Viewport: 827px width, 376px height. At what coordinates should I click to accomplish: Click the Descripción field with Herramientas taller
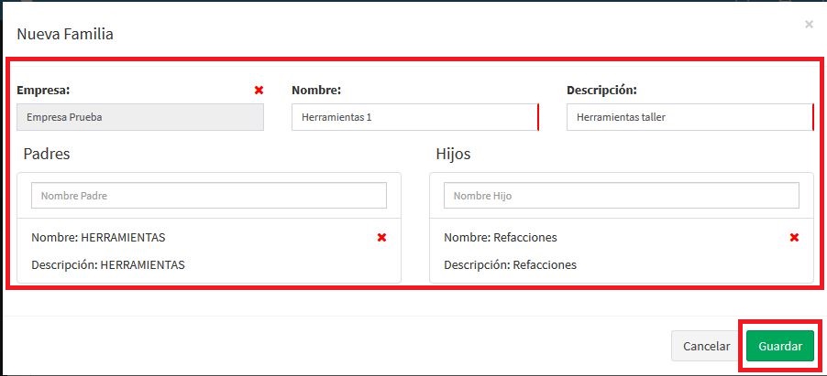coord(689,118)
